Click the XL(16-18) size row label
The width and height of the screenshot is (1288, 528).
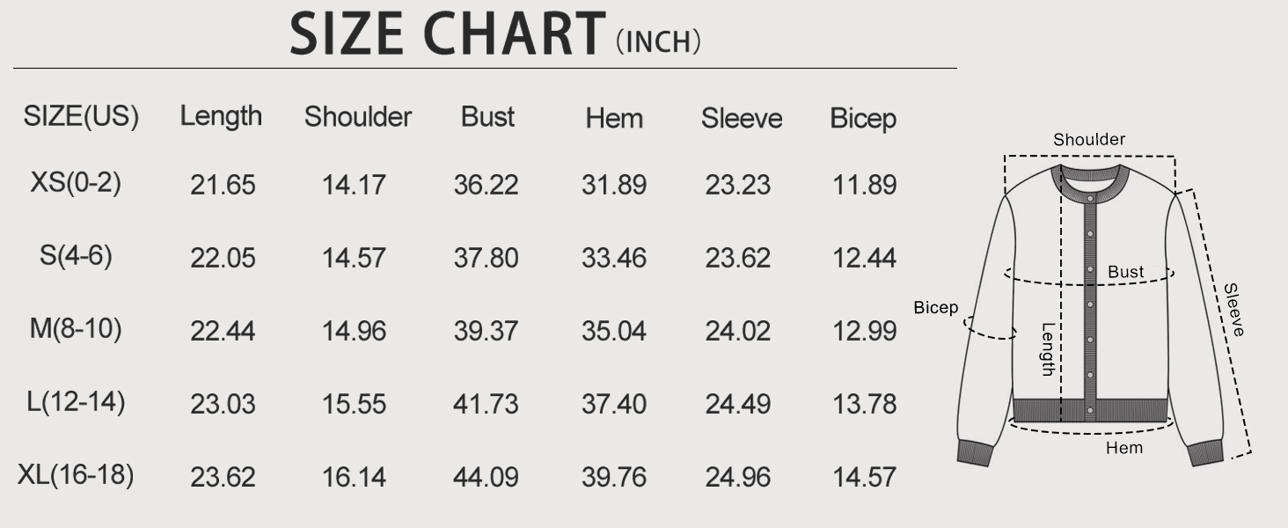pos(76,475)
